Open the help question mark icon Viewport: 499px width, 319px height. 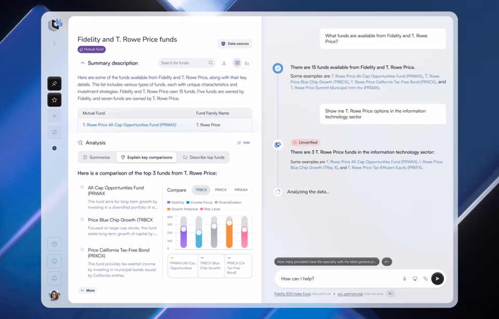(x=55, y=244)
